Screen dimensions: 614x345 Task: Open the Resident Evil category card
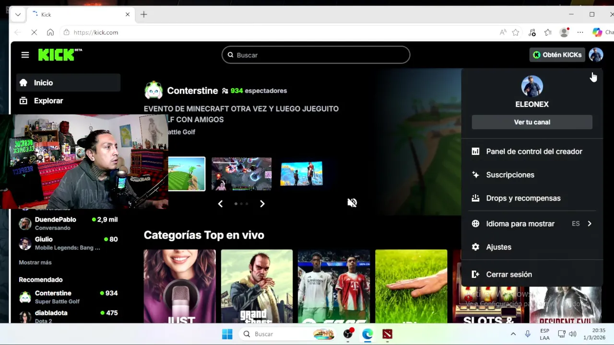coord(565,305)
